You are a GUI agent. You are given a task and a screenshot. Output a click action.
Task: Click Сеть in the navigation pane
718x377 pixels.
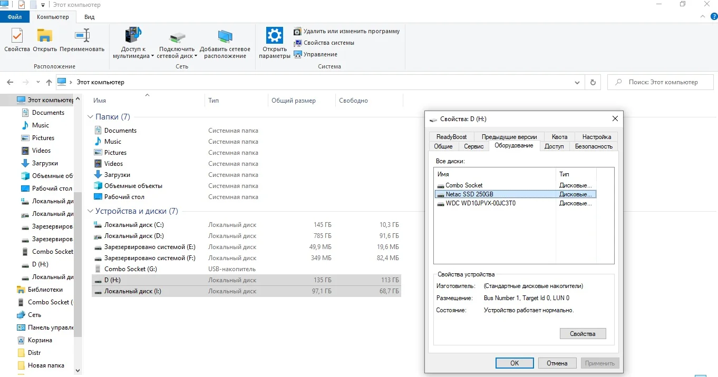pyautogui.click(x=34, y=315)
